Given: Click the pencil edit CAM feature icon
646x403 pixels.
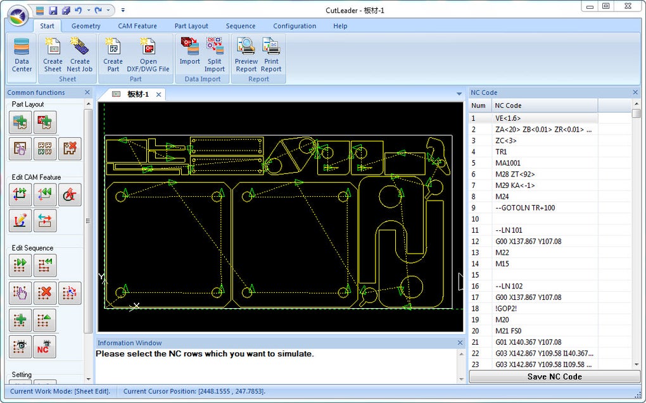Looking at the screenshot, I should 20,221.
